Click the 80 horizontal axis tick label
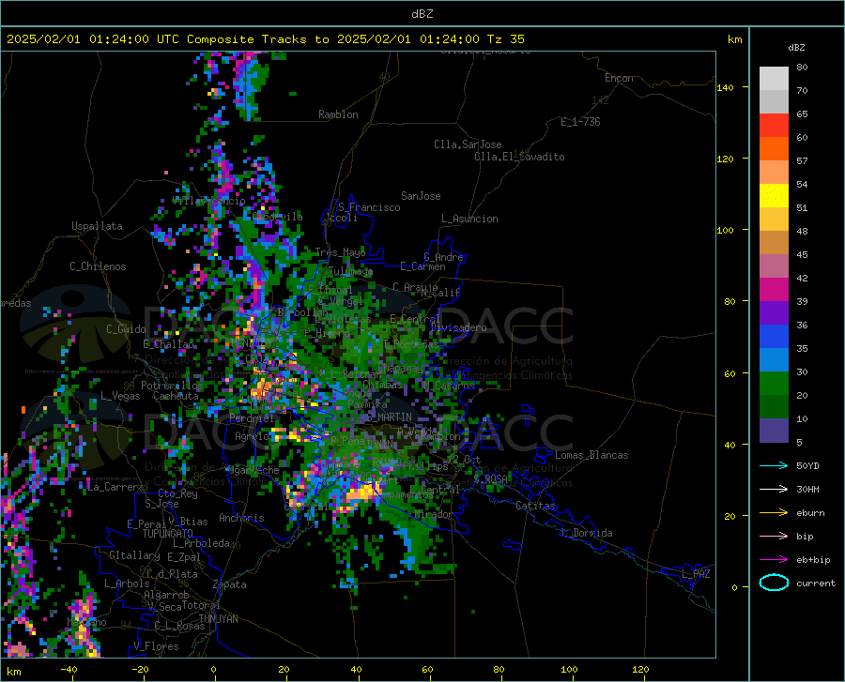Viewport: 845px width, 682px height. 499,669
